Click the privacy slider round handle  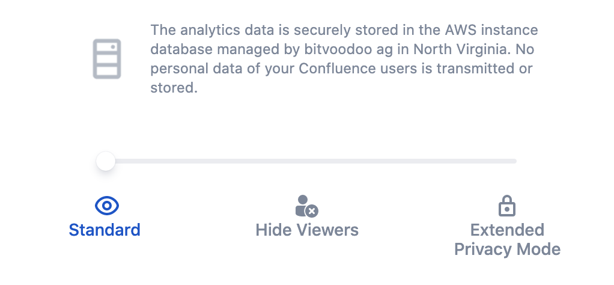click(106, 161)
